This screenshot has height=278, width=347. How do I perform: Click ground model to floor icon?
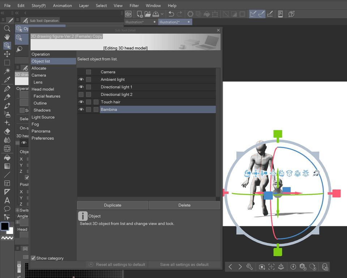tap(281, 267)
